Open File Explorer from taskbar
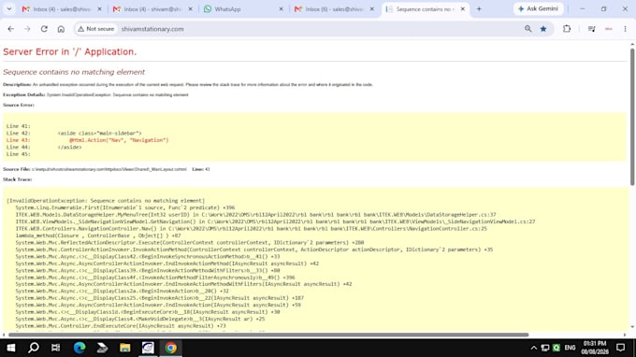636x357 pixels. [x=125, y=348]
